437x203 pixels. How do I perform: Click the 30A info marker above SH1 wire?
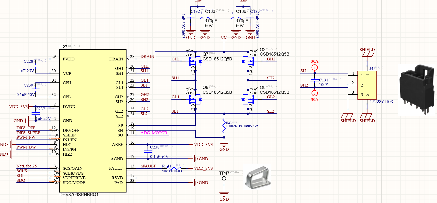[x=315, y=68]
